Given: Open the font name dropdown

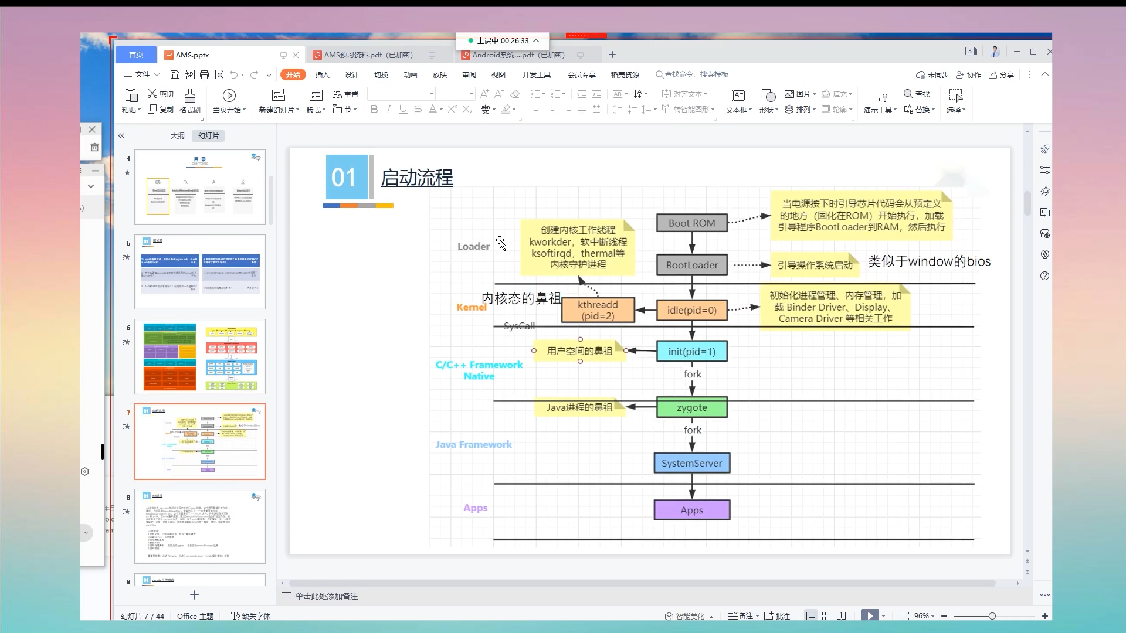Looking at the screenshot, I should (432, 94).
